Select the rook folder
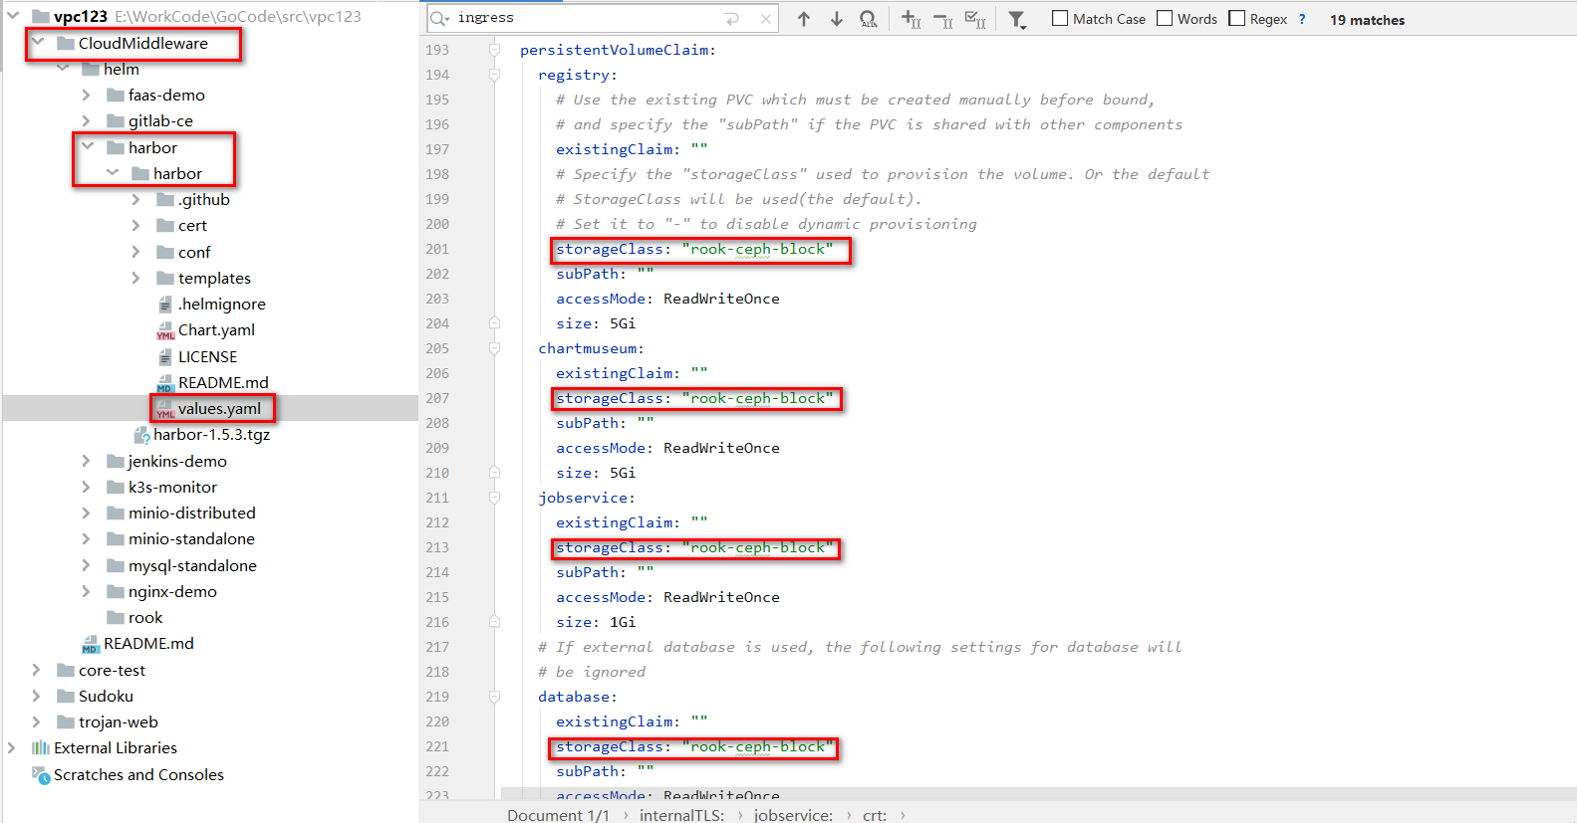The width and height of the screenshot is (1577, 823). tap(145, 617)
